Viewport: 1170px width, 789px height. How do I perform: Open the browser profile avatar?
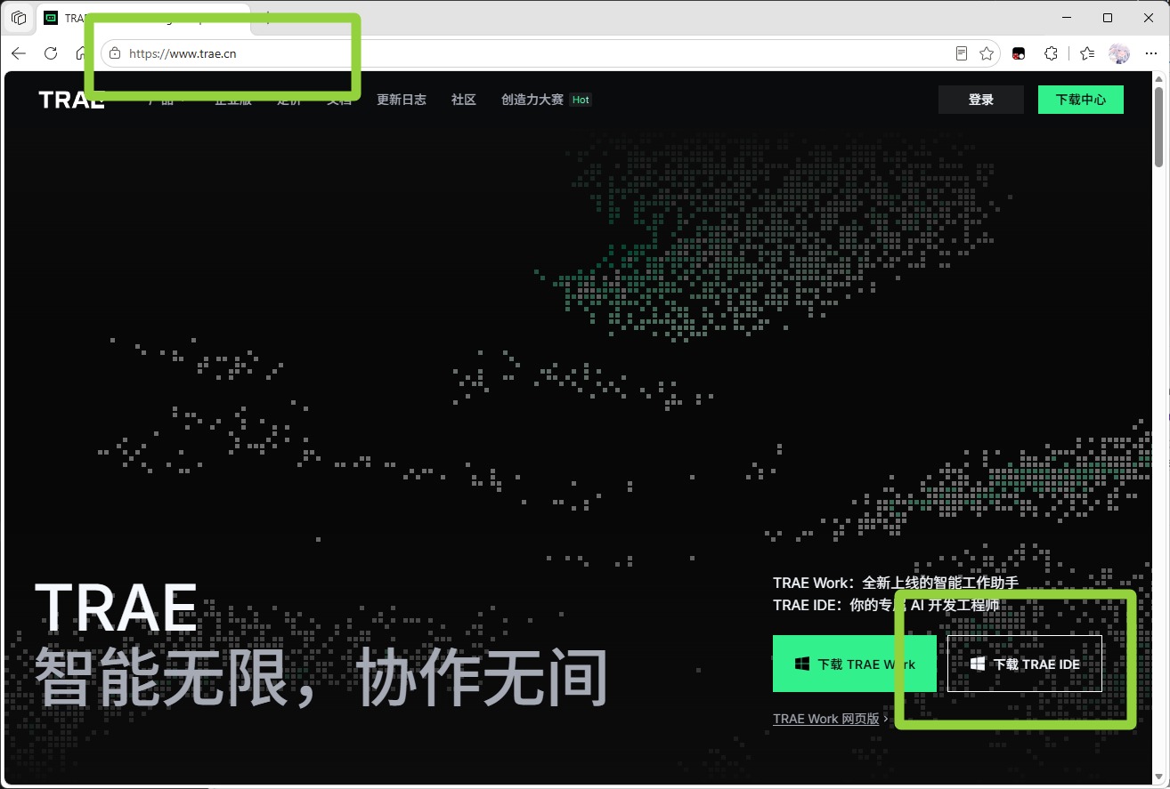tap(1118, 53)
